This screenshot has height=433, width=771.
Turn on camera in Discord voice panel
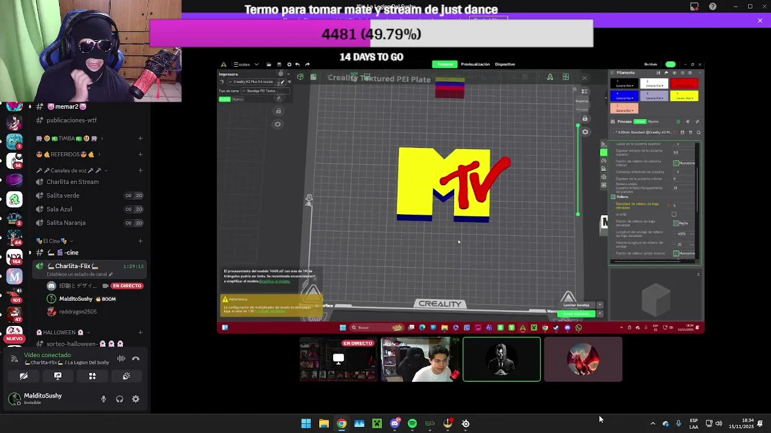(23, 376)
